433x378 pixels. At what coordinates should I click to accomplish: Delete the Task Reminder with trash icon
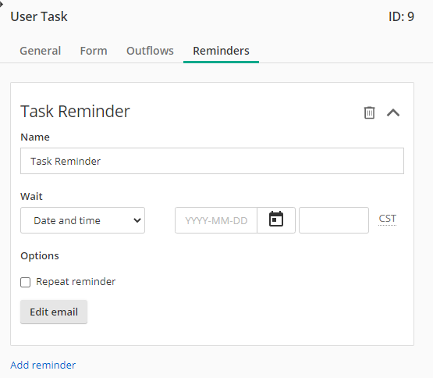point(369,112)
